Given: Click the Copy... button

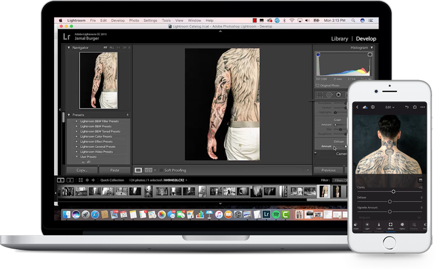Looking at the screenshot, I should click(x=82, y=170).
